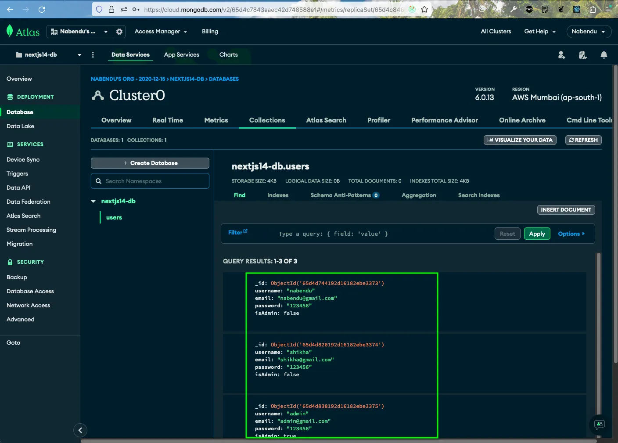This screenshot has width=618, height=443.
Task: Click the wrench extension icon in browser toolbar
Action: 514,9
